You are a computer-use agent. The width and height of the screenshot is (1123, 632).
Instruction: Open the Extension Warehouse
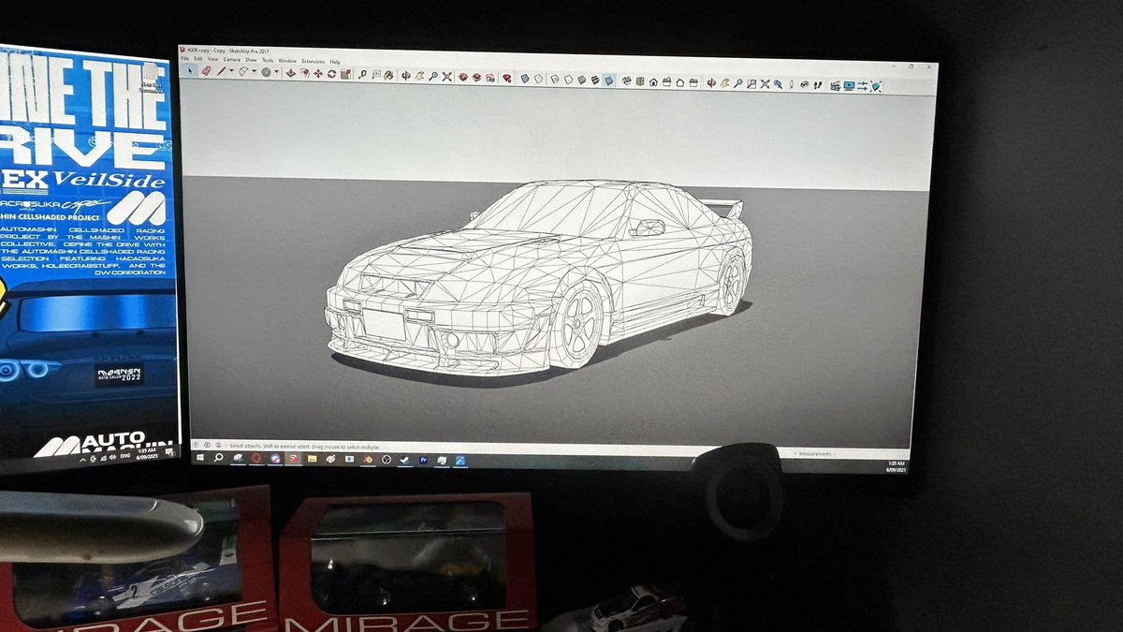(476, 76)
